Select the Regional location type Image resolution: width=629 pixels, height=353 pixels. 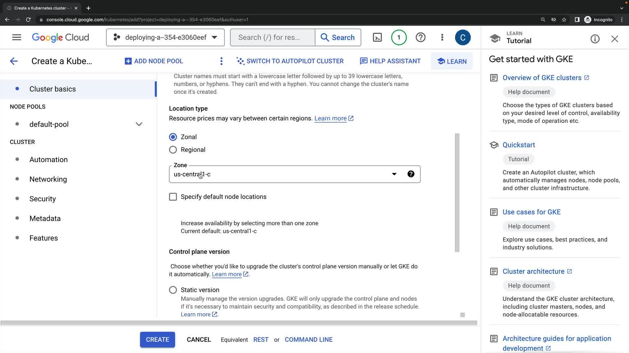click(x=173, y=150)
